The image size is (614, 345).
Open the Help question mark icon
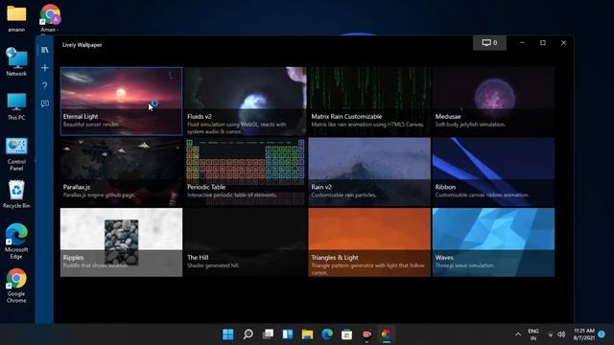[x=45, y=85]
